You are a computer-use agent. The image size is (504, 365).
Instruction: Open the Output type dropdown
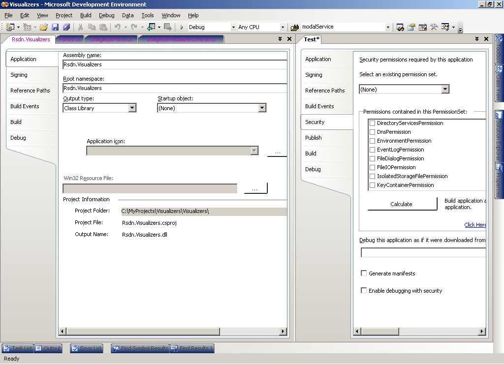pyautogui.click(x=132, y=108)
